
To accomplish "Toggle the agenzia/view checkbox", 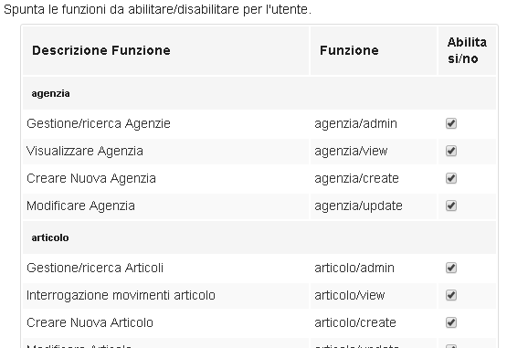I will coord(451,151).
